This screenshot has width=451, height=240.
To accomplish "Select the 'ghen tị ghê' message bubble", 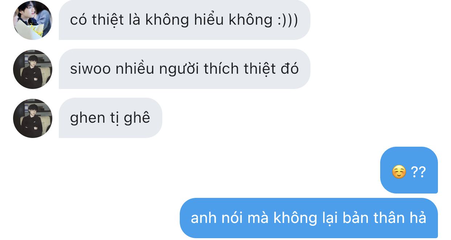I will pos(110,118).
